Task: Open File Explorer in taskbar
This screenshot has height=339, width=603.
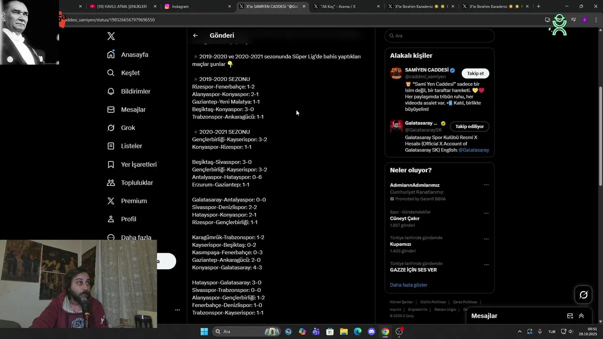Action: tap(343, 331)
